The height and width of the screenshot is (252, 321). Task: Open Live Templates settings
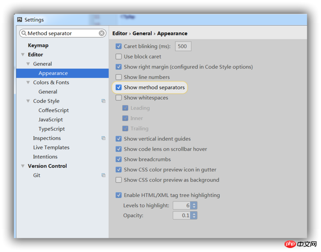pos(51,147)
